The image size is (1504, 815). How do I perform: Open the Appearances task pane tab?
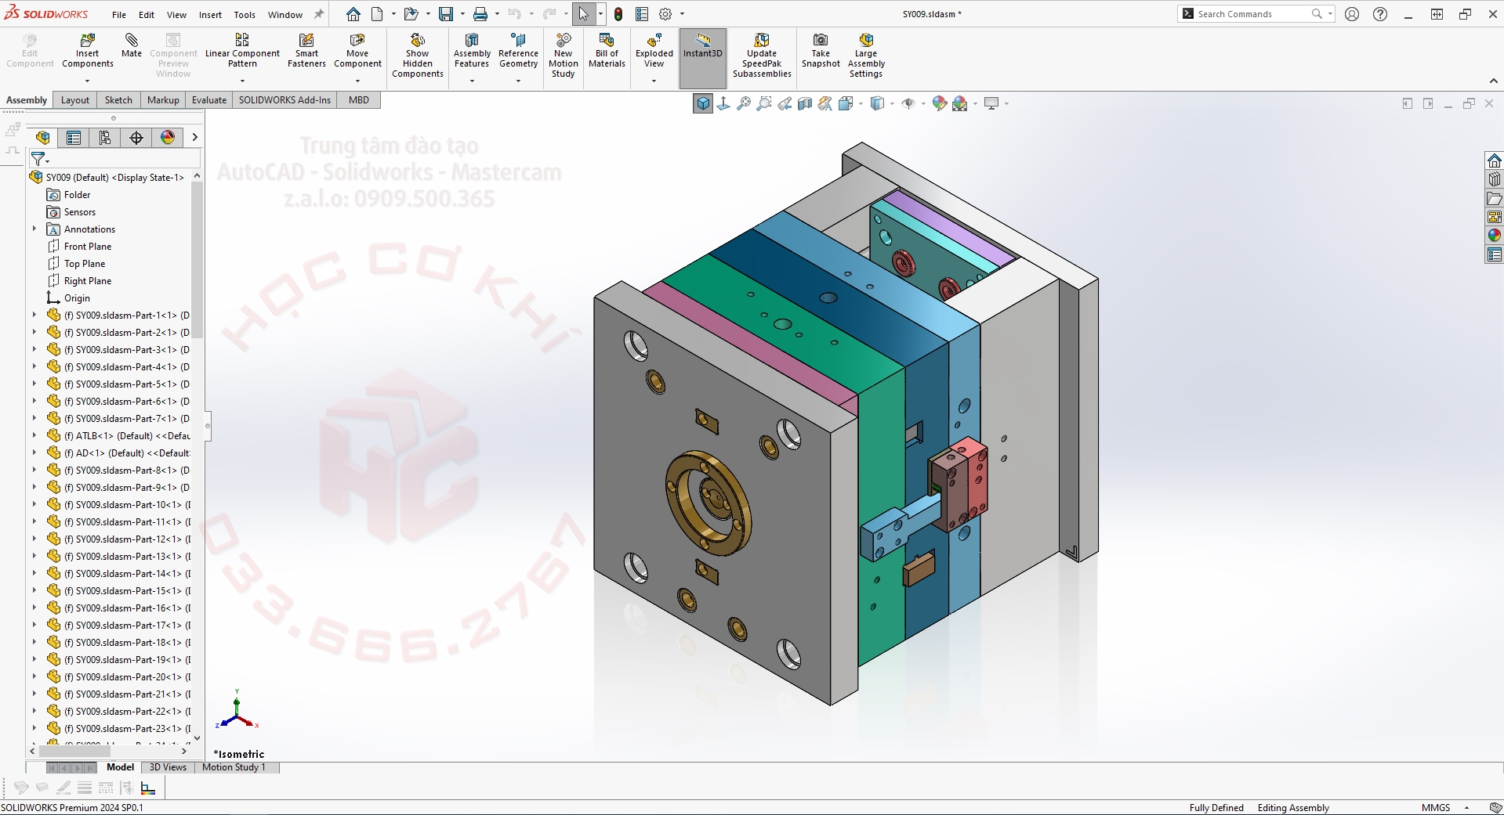tap(1495, 236)
